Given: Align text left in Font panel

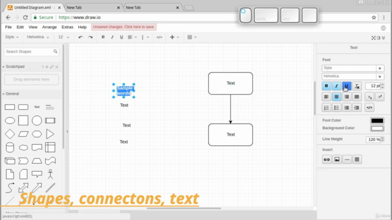Looking at the screenshot, I should coord(326,97).
